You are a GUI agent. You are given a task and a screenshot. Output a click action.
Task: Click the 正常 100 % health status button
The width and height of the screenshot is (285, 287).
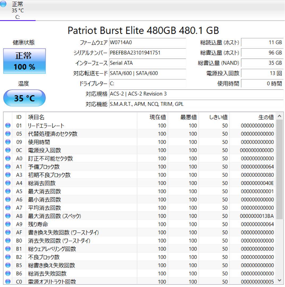[24, 61]
